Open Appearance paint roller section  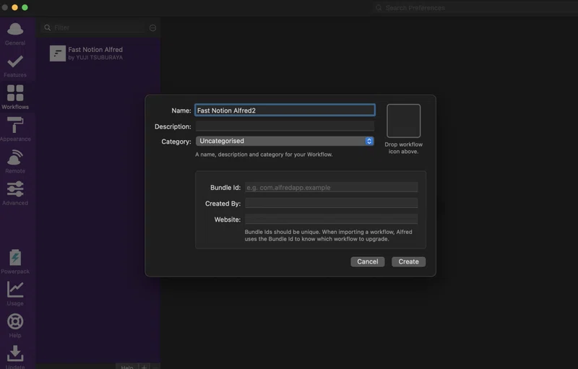click(x=15, y=129)
